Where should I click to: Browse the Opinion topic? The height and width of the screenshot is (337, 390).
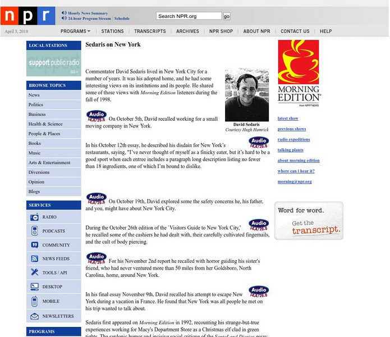[x=54, y=182]
